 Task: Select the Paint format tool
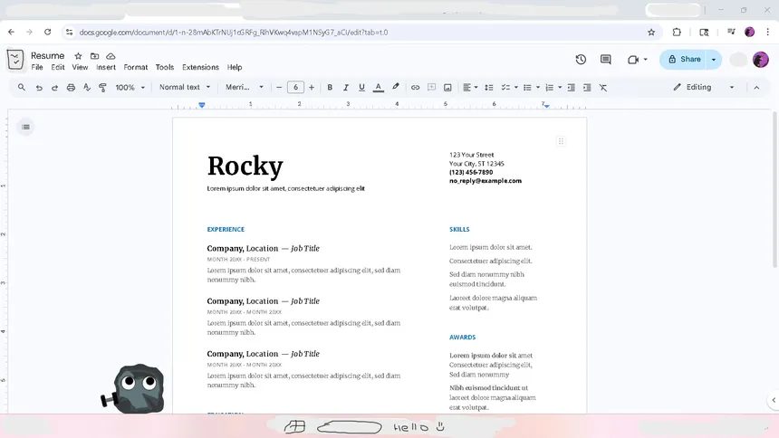tap(102, 88)
